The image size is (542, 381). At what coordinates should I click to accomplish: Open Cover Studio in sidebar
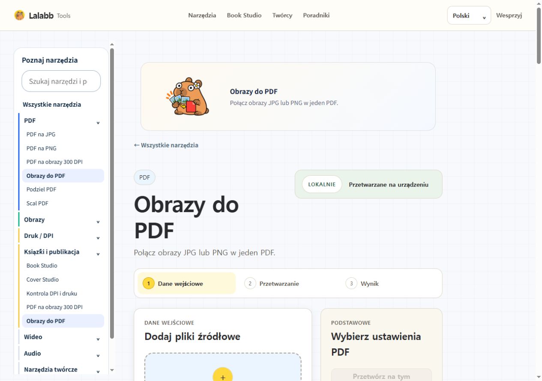pyautogui.click(x=42, y=279)
